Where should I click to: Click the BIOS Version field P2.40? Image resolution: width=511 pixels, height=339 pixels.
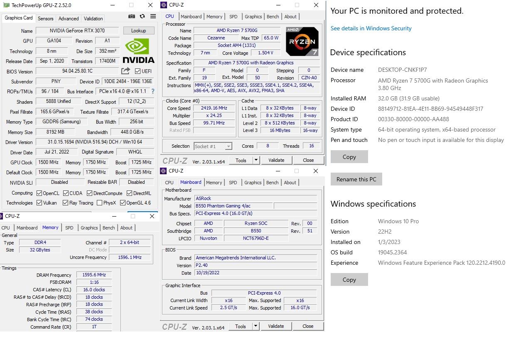[x=256, y=265]
